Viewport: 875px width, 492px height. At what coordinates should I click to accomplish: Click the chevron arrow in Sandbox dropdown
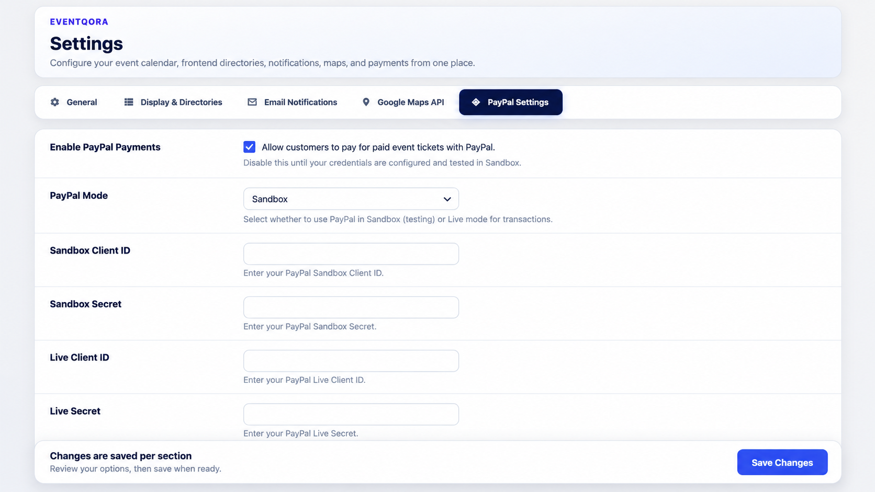pos(447,199)
